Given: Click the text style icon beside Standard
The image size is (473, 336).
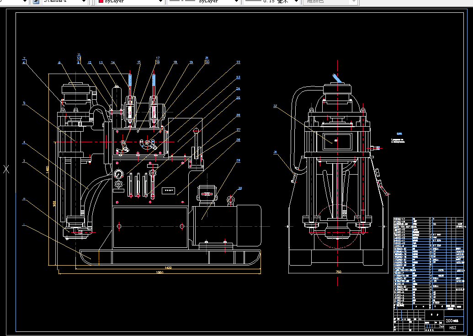Looking at the screenshot, I should click(x=36, y=1).
